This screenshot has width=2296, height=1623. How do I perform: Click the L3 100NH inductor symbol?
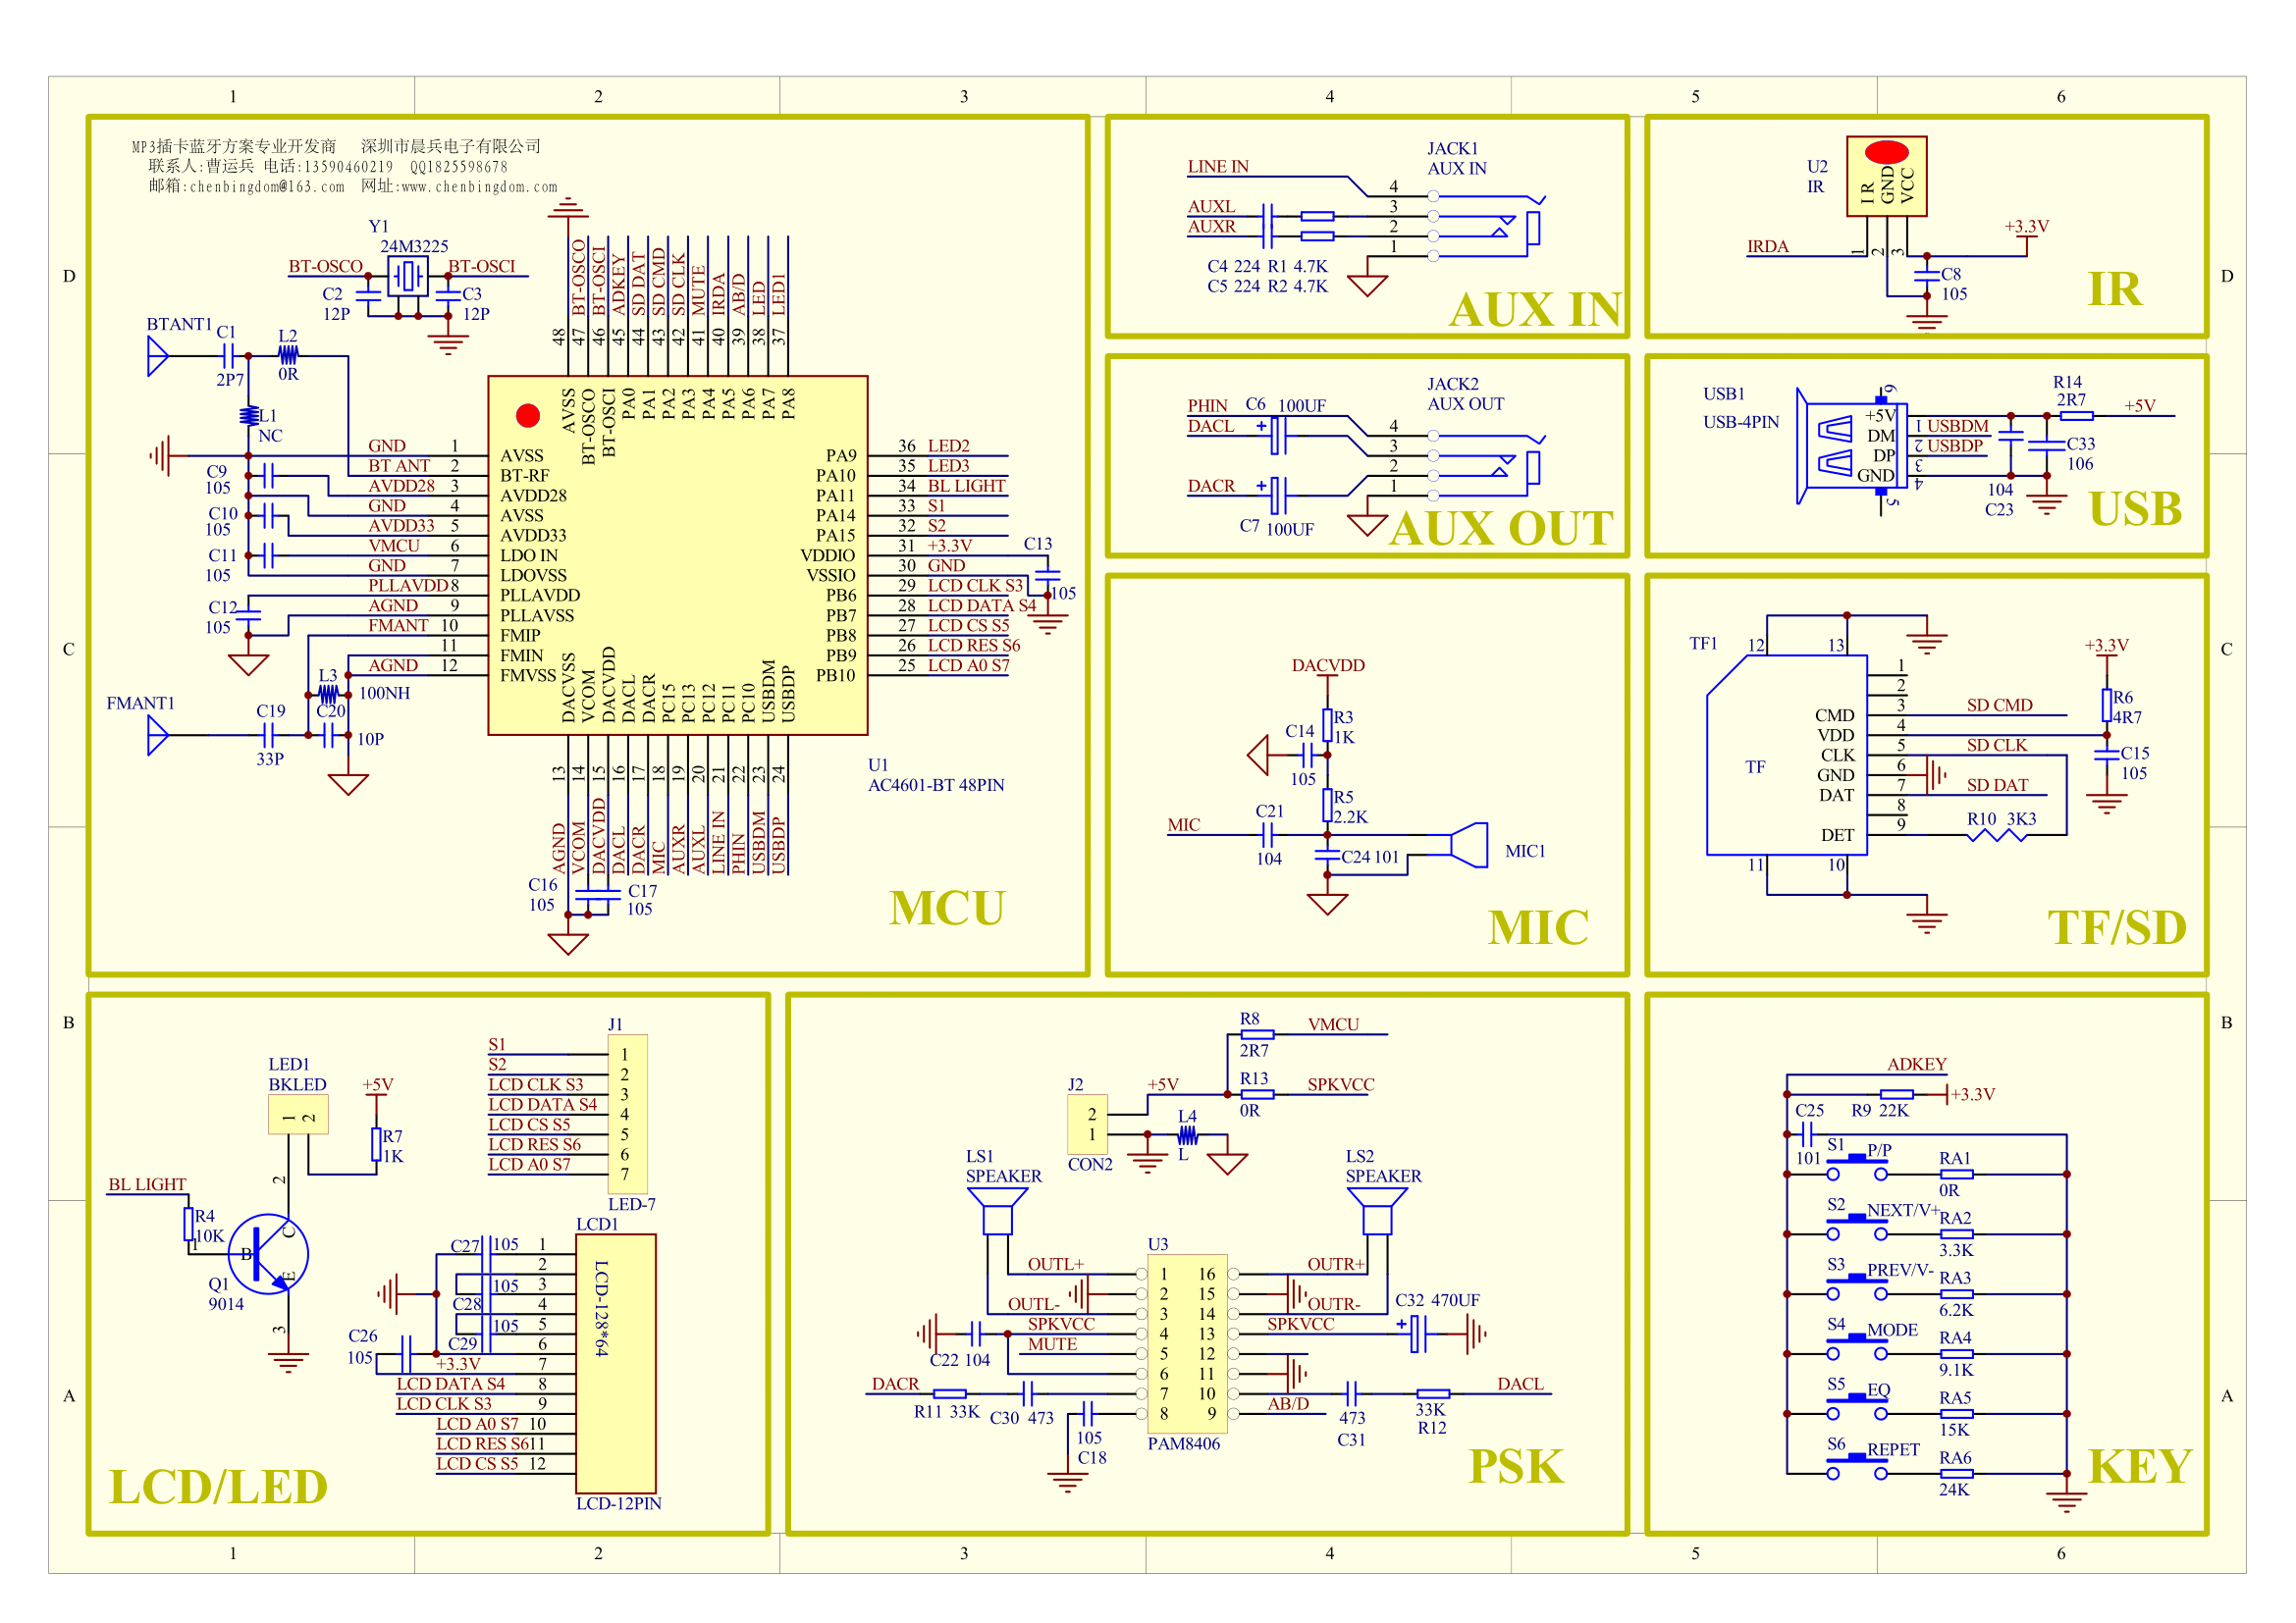tap(328, 695)
